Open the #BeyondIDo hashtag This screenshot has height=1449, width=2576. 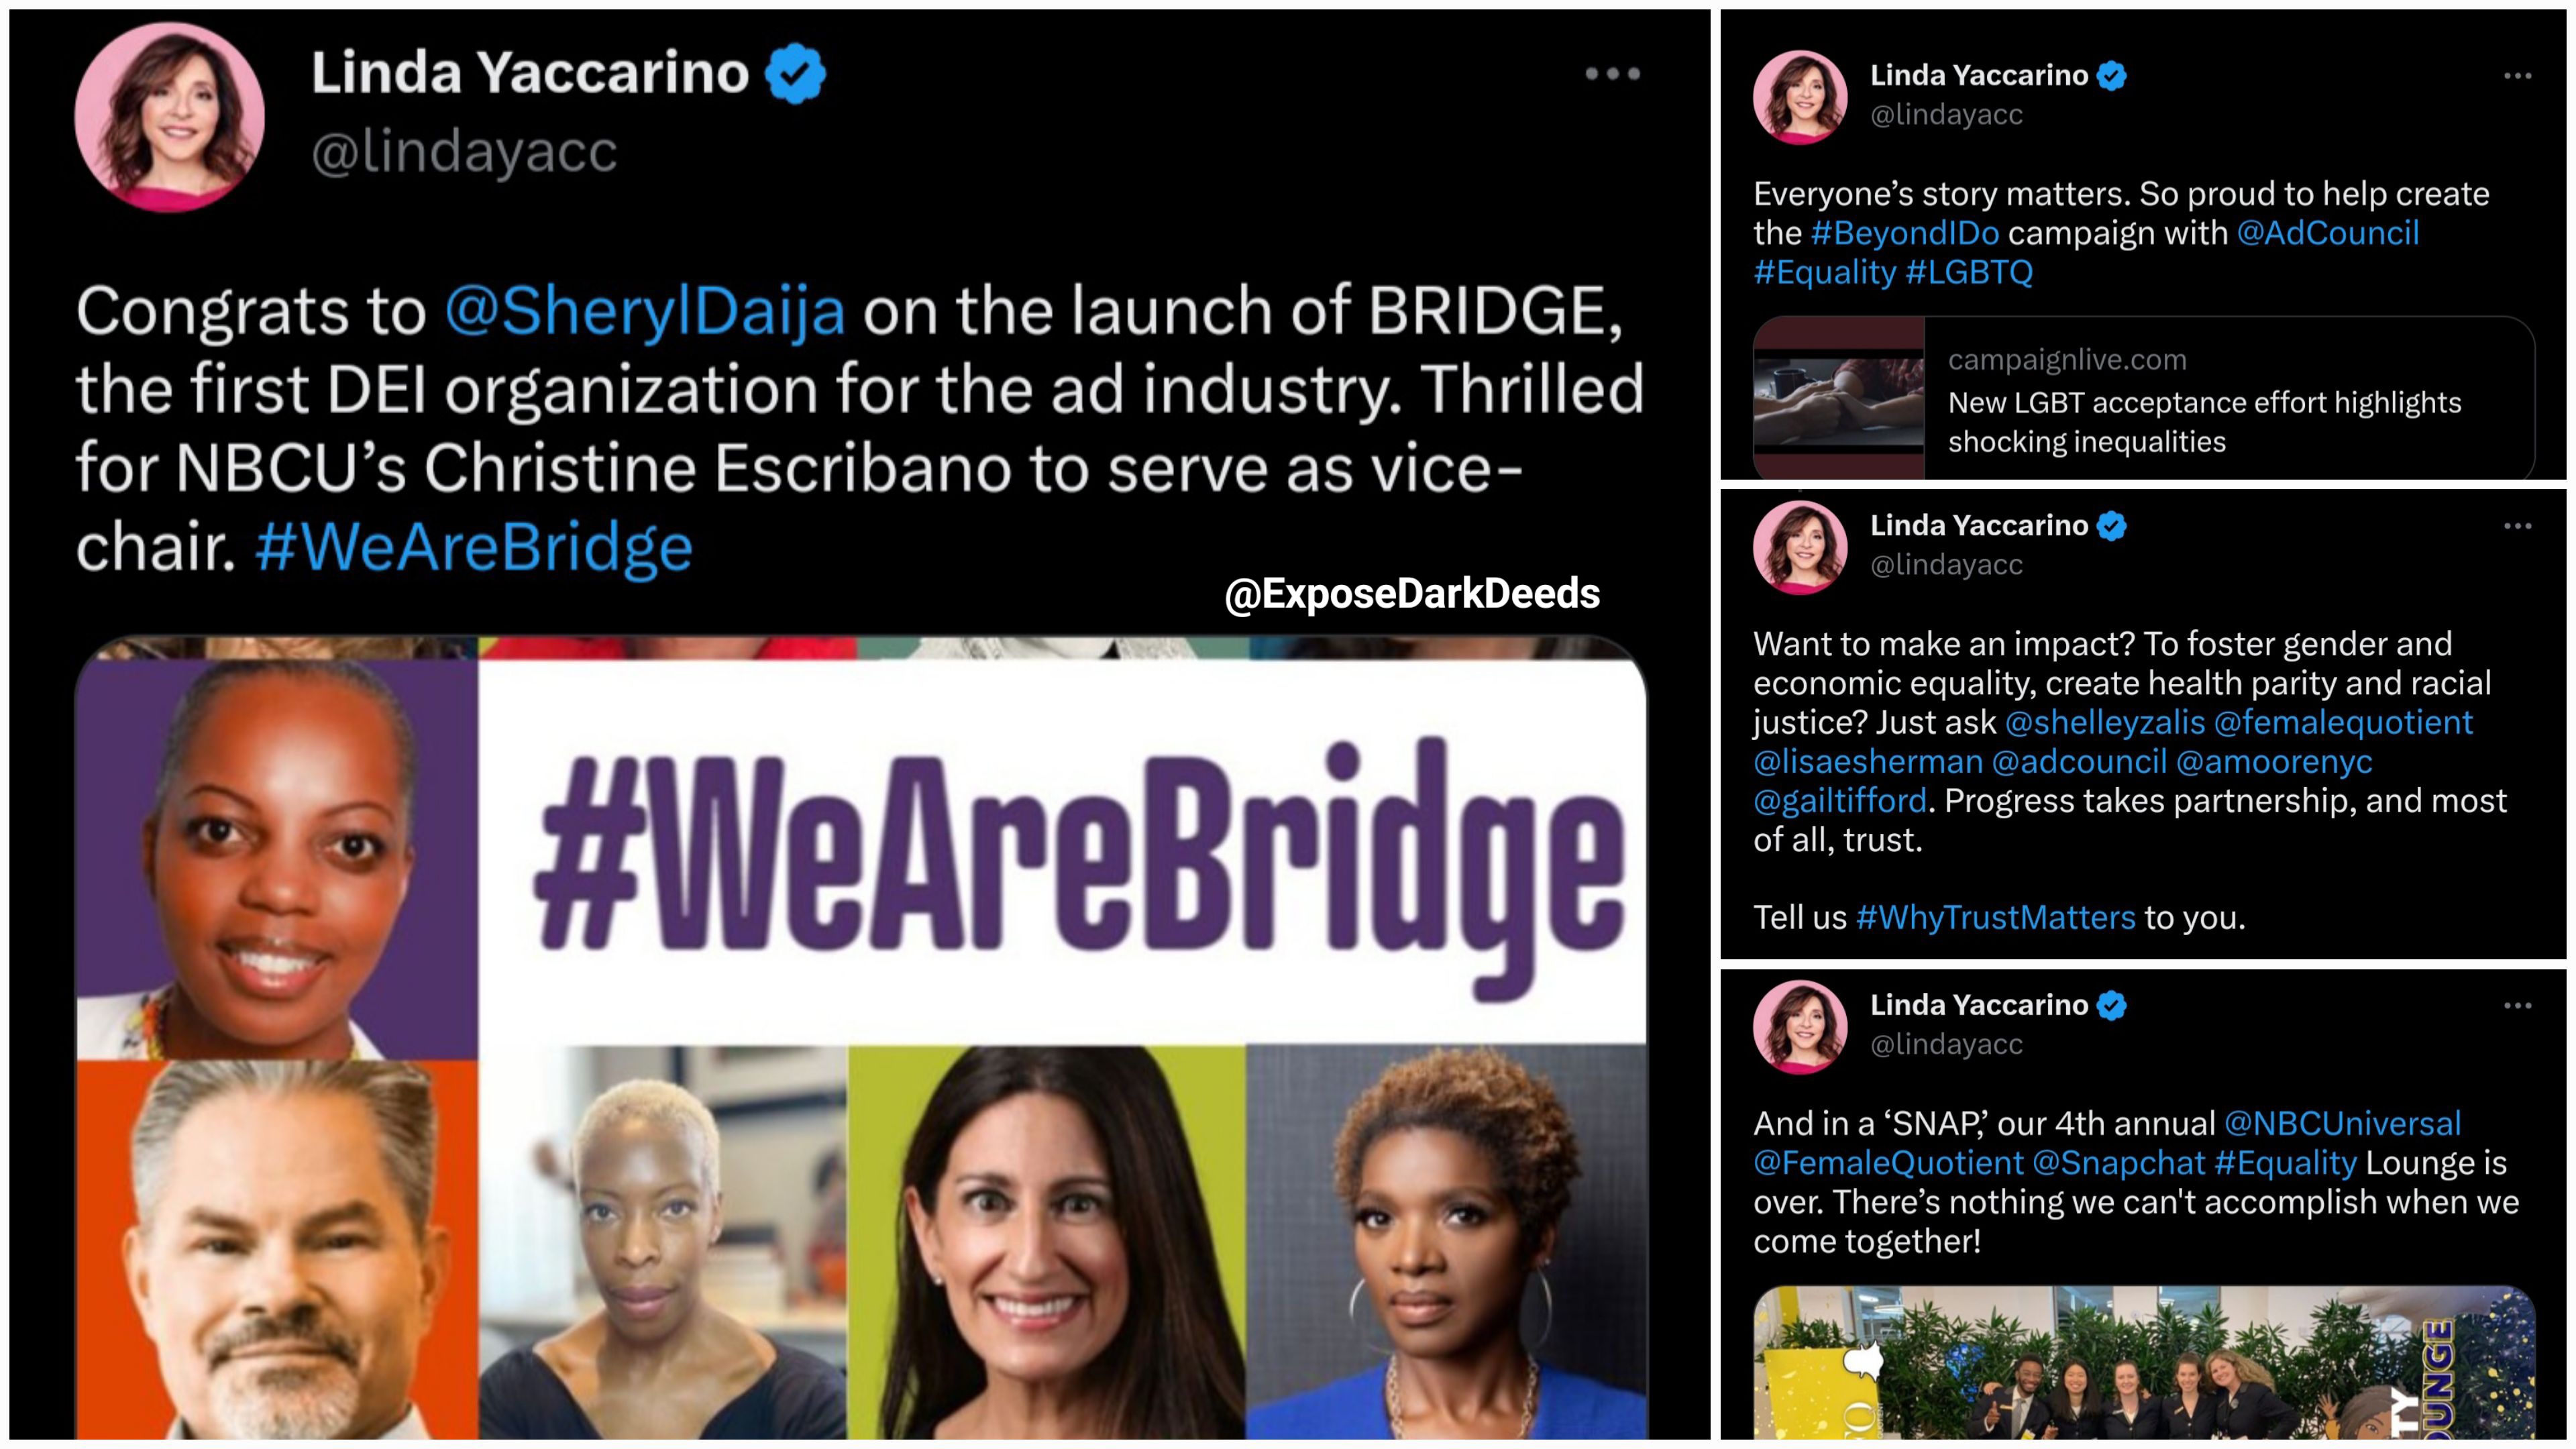pyautogui.click(x=1905, y=233)
